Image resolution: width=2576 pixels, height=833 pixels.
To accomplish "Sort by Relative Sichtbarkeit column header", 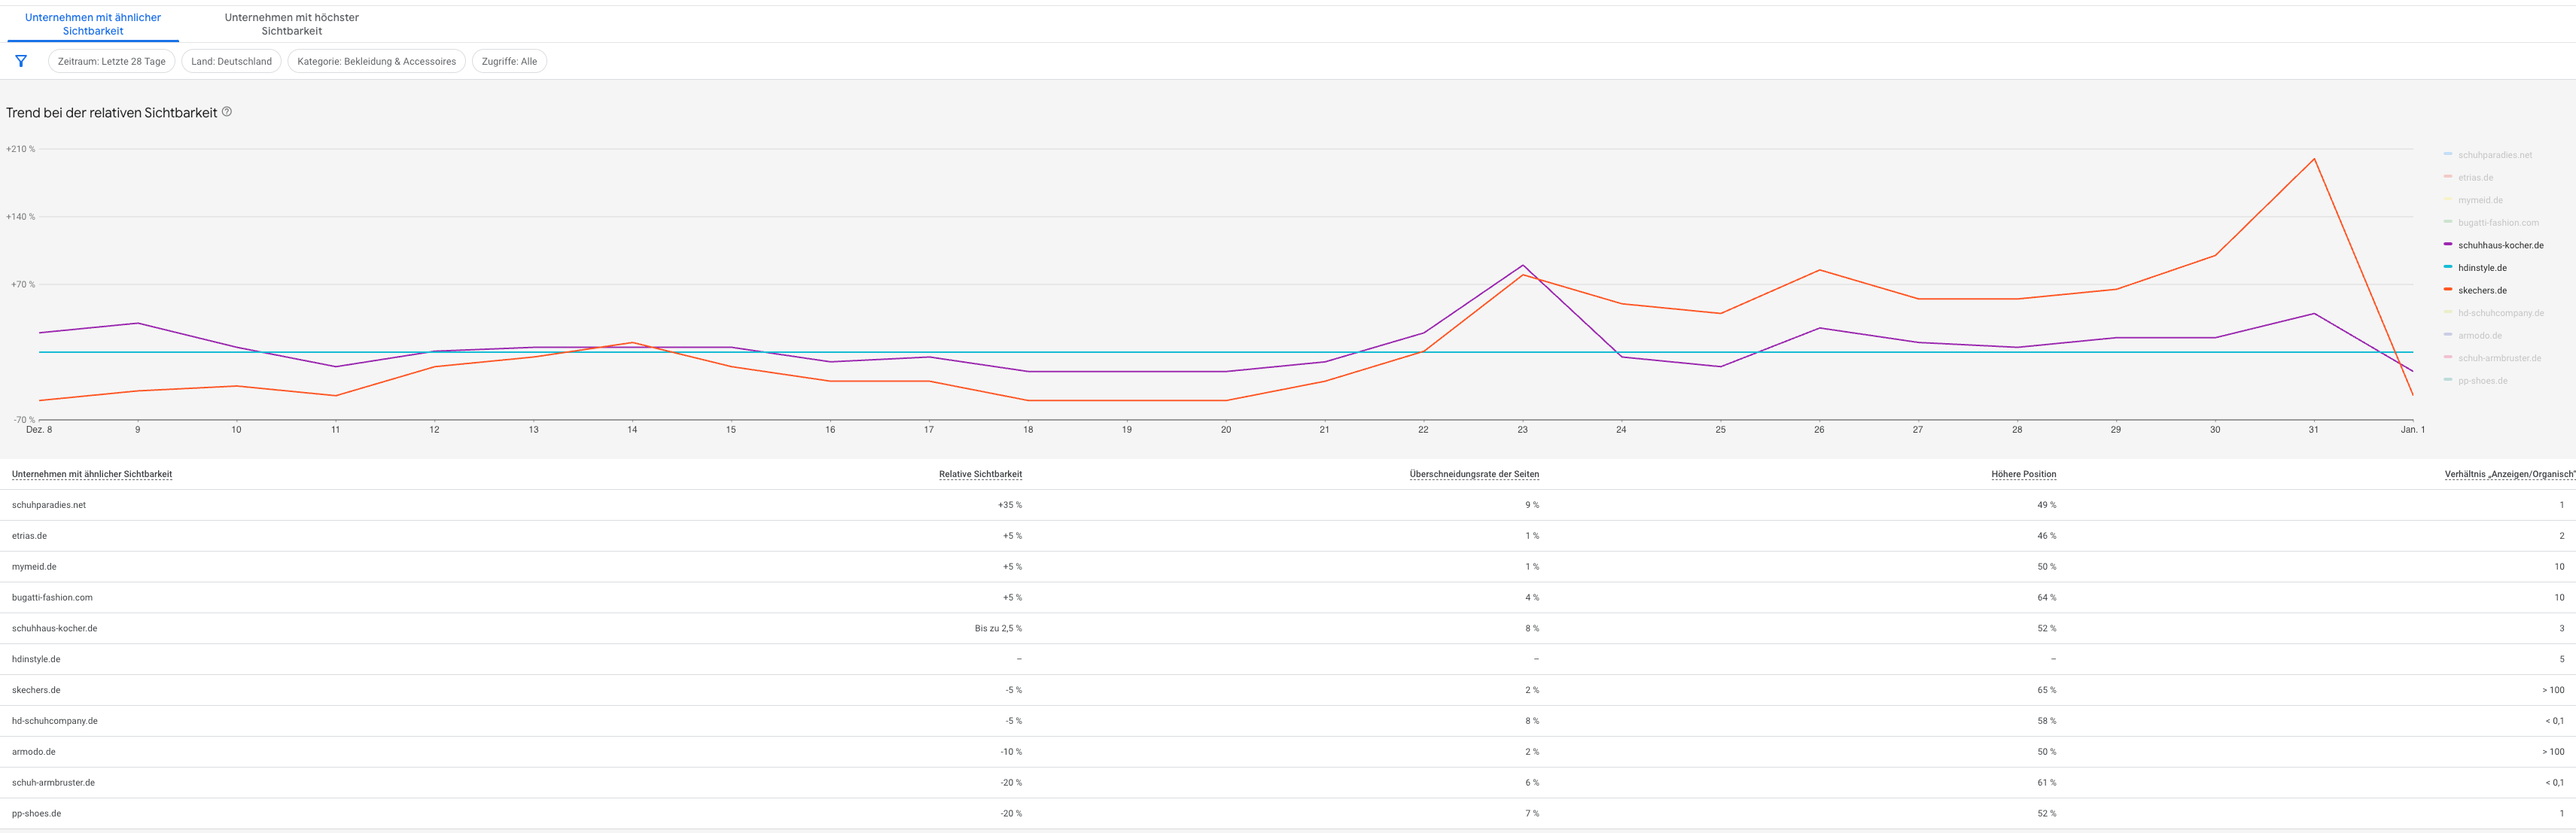I will coord(980,474).
